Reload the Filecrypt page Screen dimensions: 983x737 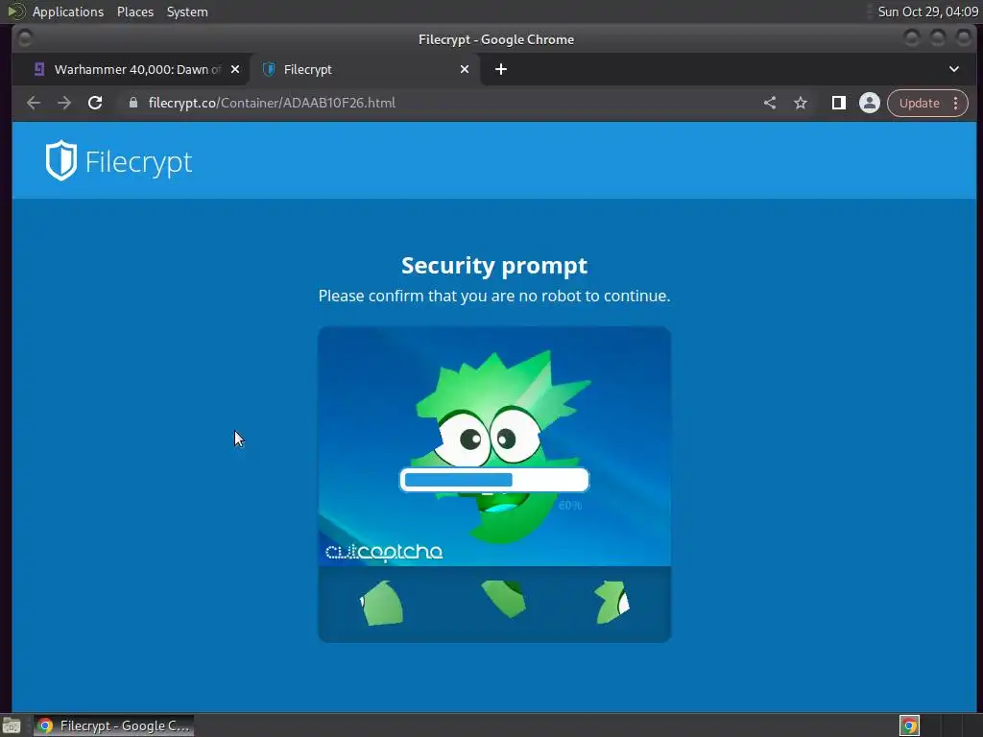[x=95, y=103]
